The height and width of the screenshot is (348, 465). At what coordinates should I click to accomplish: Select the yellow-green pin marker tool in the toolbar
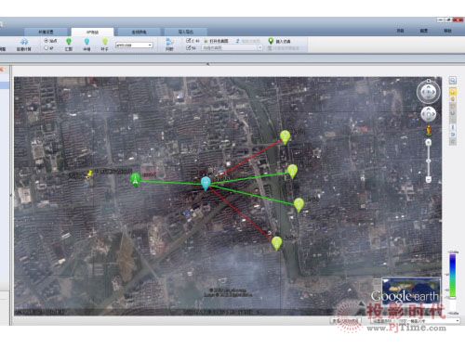click(x=105, y=42)
